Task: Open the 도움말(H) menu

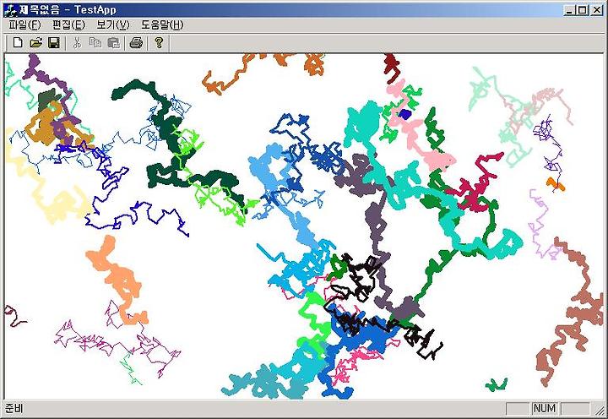Action: [162, 25]
